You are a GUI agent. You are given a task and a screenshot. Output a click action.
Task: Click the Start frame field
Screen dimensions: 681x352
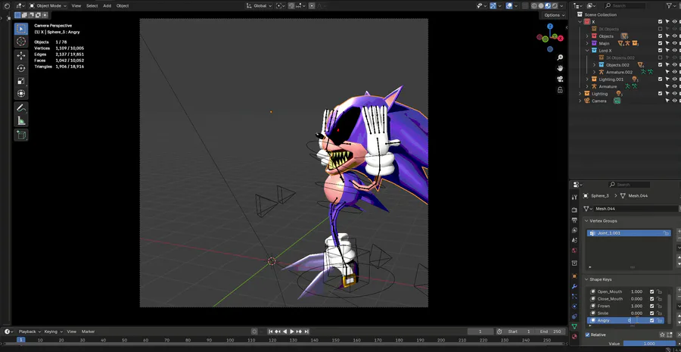point(519,332)
